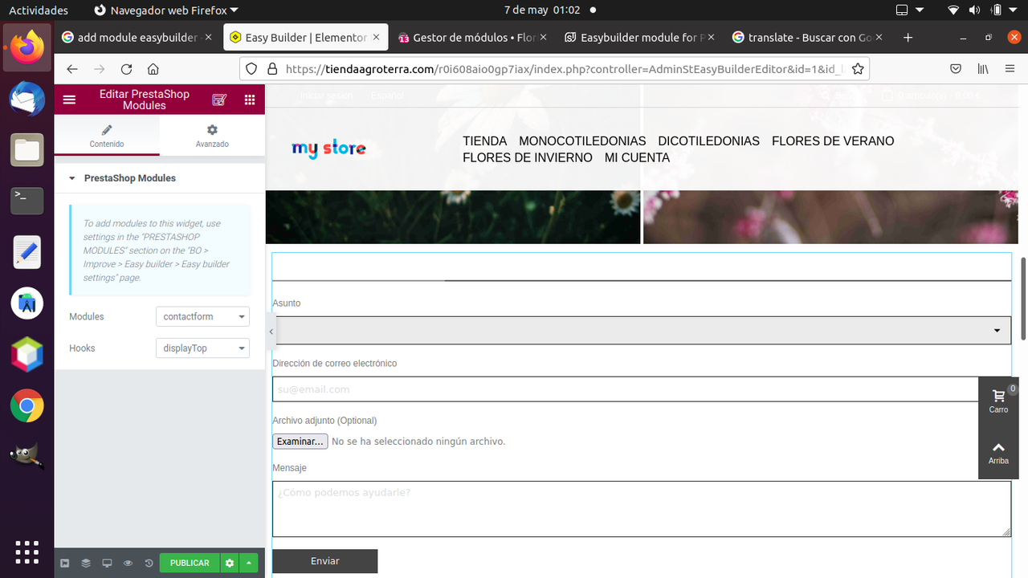The image size is (1028, 578).
Task: Open the widgets grid panel icon
Action: pyautogui.click(x=250, y=100)
